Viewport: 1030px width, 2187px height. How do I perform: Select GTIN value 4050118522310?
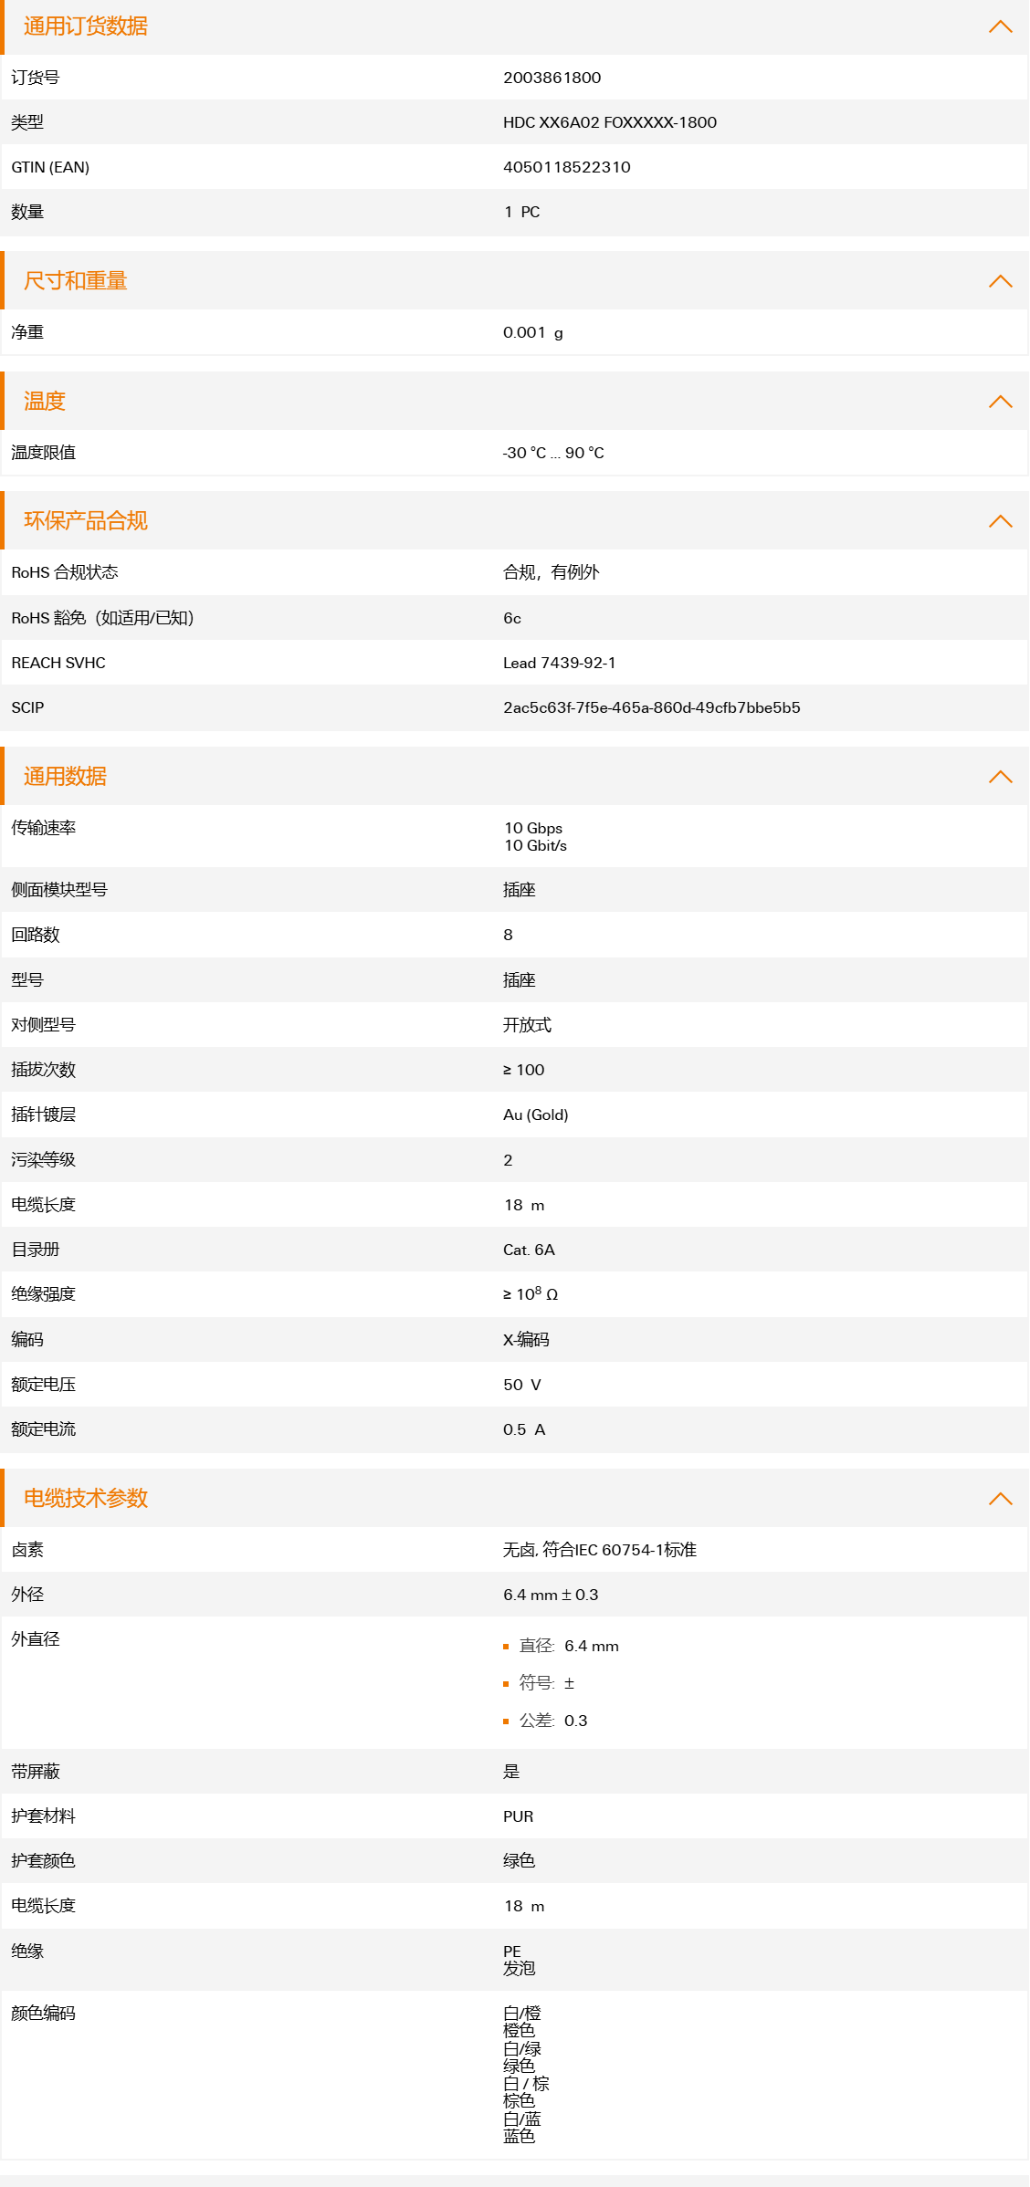567,167
